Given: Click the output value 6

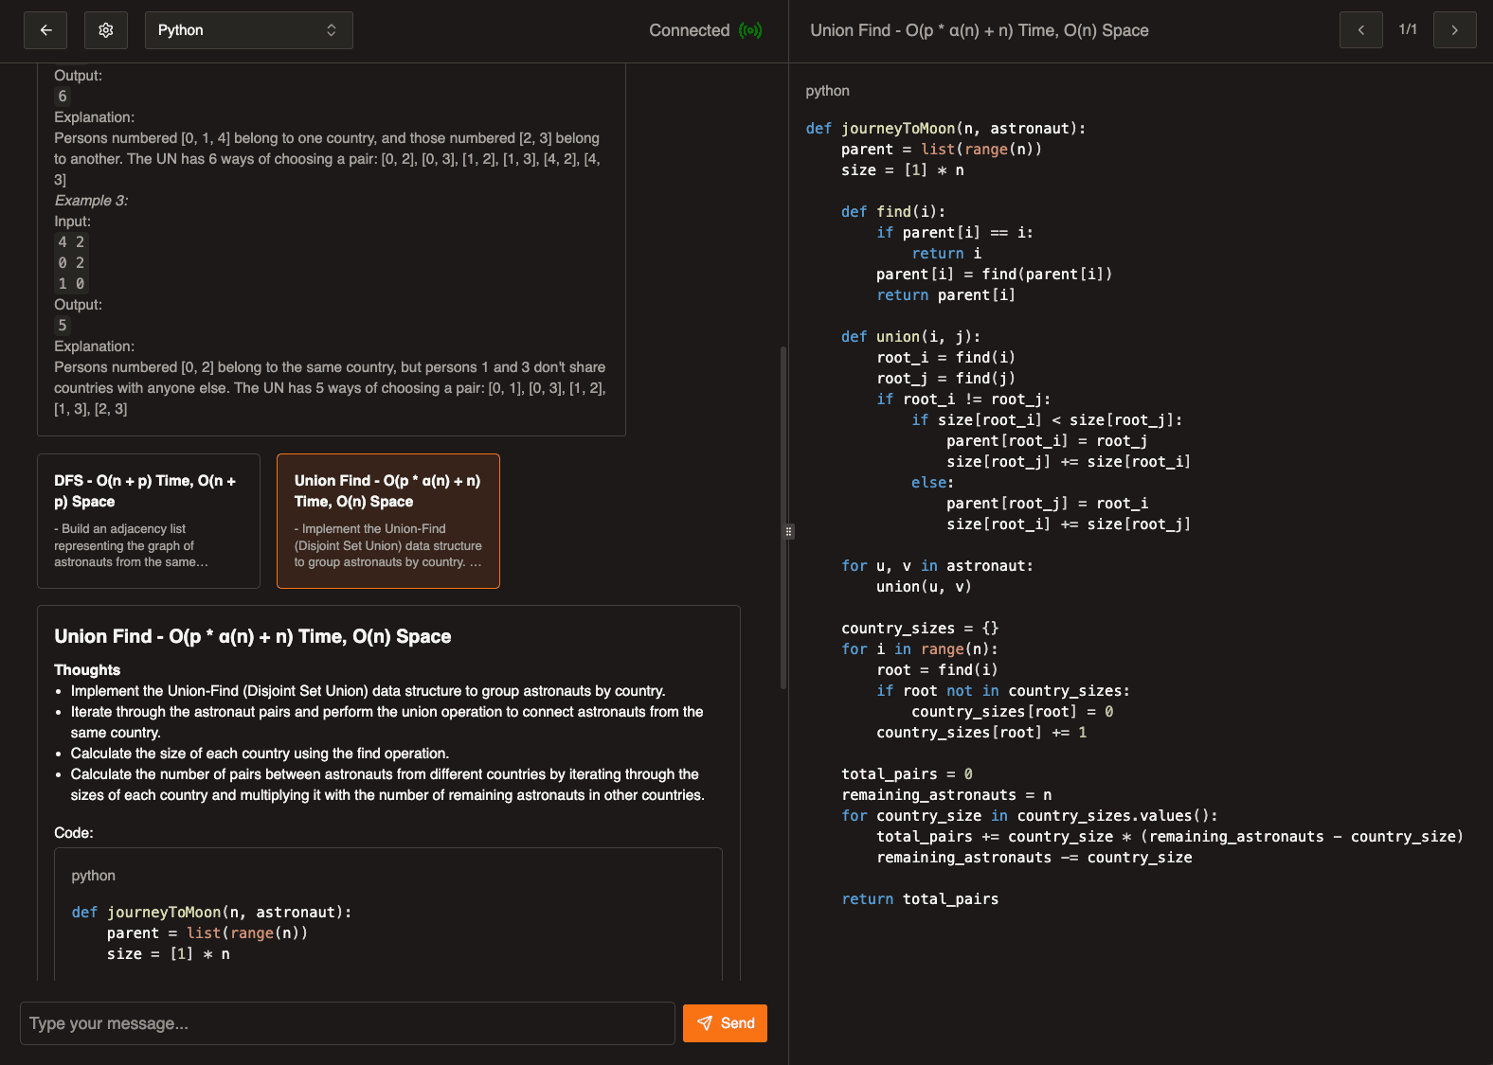Looking at the screenshot, I should (x=63, y=97).
